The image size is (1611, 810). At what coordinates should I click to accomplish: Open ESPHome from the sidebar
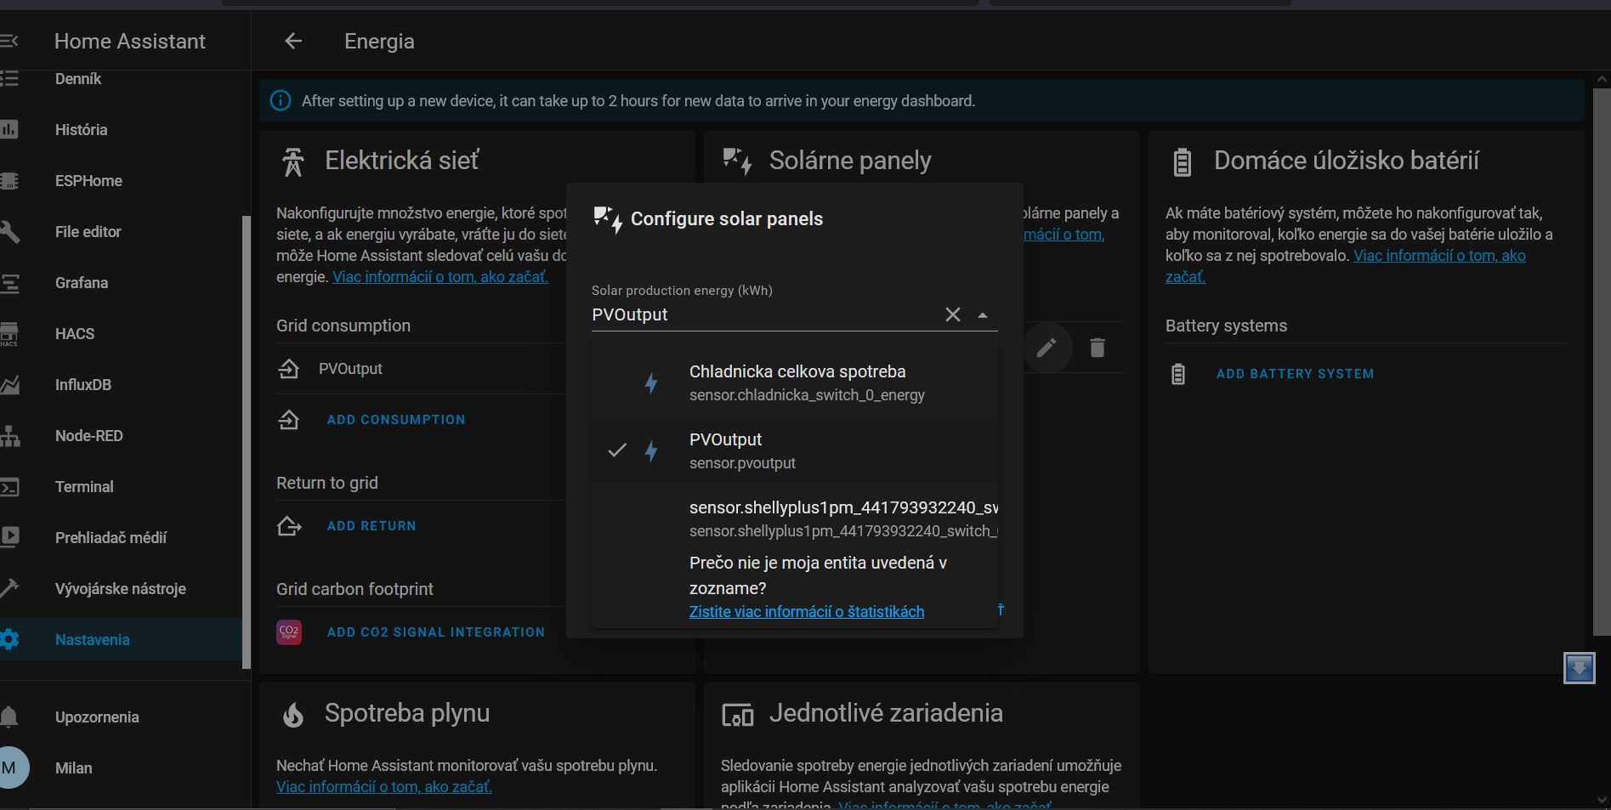pos(88,181)
